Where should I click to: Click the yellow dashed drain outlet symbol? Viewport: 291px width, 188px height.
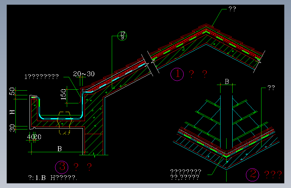(x=64, y=123)
